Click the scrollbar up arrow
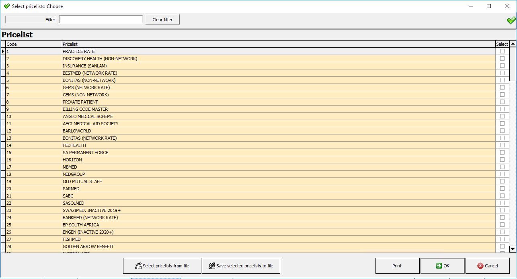 pos(513,44)
